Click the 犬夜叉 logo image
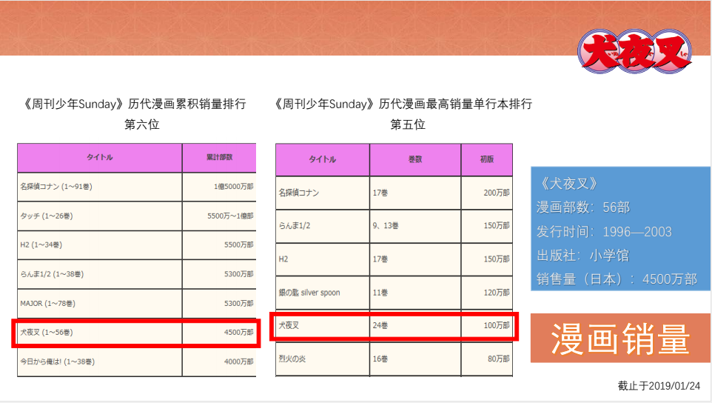Image resolution: width=712 pixels, height=403 pixels. pos(635,51)
